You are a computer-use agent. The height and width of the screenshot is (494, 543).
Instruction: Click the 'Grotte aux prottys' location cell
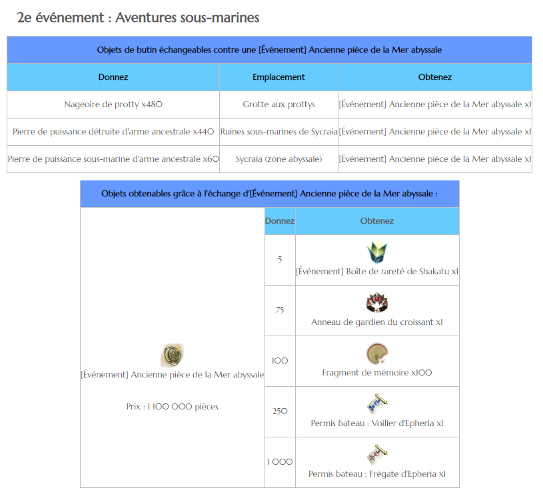[278, 105]
